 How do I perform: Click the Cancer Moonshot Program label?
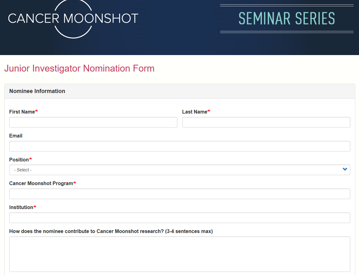[x=41, y=184]
